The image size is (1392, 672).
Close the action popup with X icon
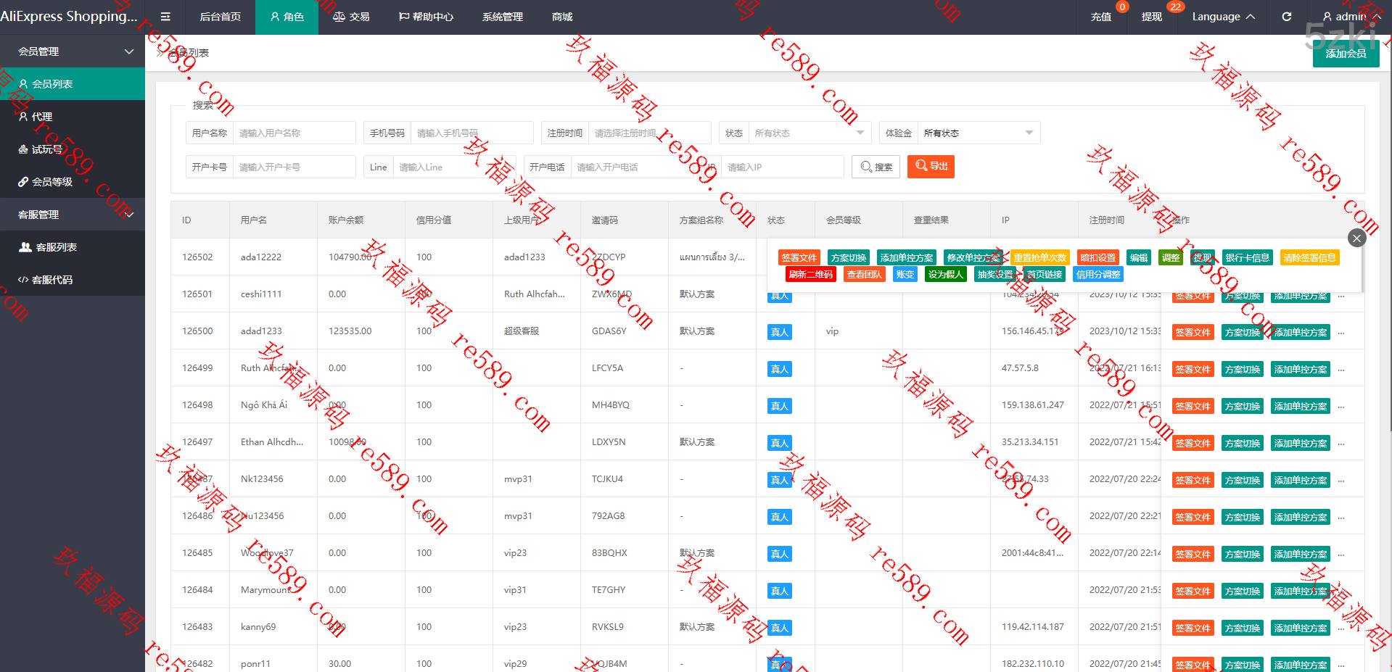pyautogui.click(x=1356, y=238)
